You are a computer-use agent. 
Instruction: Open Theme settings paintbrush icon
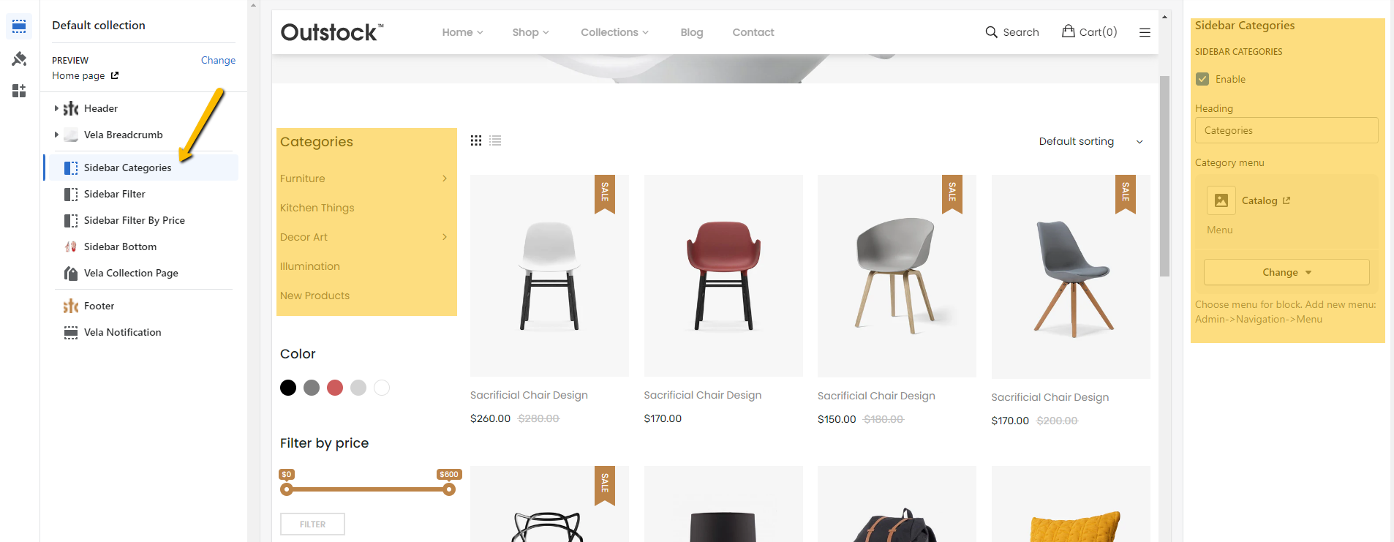19,59
